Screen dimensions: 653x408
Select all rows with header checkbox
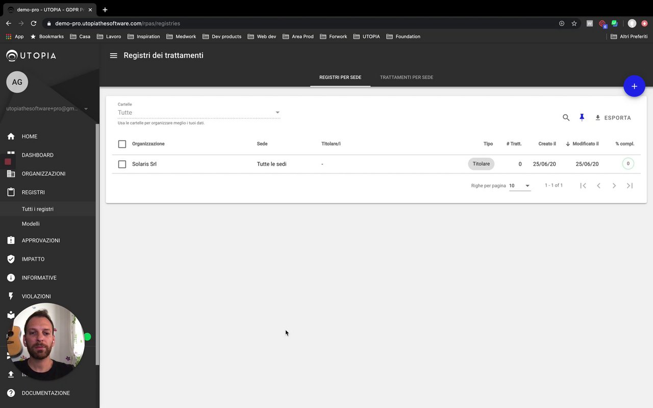pyautogui.click(x=122, y=144)
